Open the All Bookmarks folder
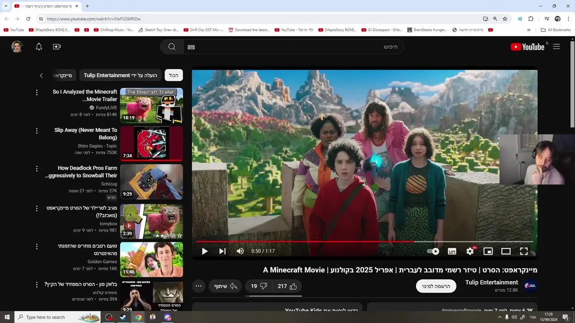Screen dimensions: 575x323 tap(556, 30)
